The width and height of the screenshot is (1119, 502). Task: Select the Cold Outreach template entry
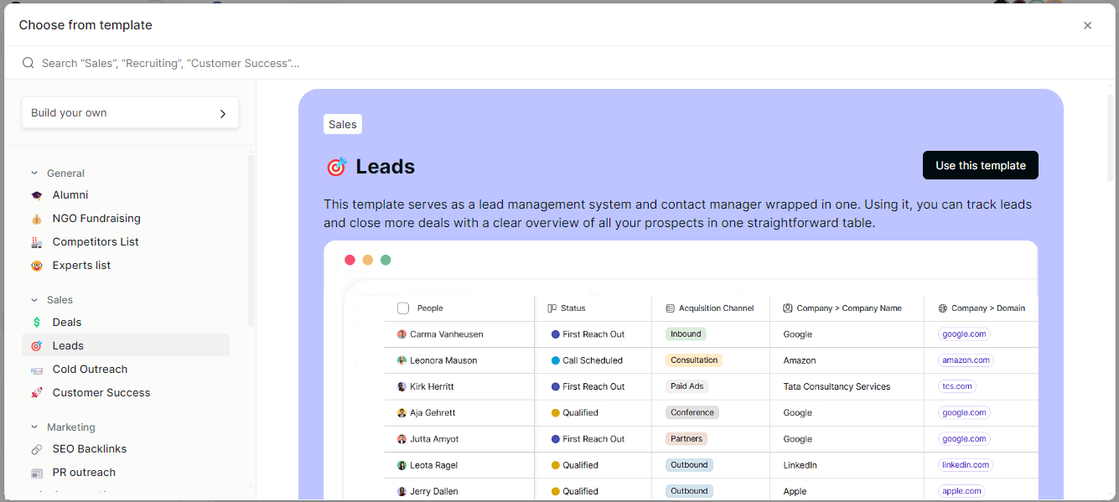point(90,369)
